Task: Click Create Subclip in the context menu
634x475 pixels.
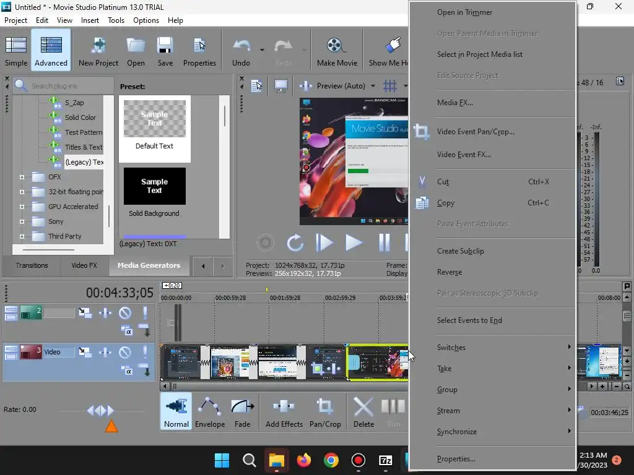Action: pos(493,251)
